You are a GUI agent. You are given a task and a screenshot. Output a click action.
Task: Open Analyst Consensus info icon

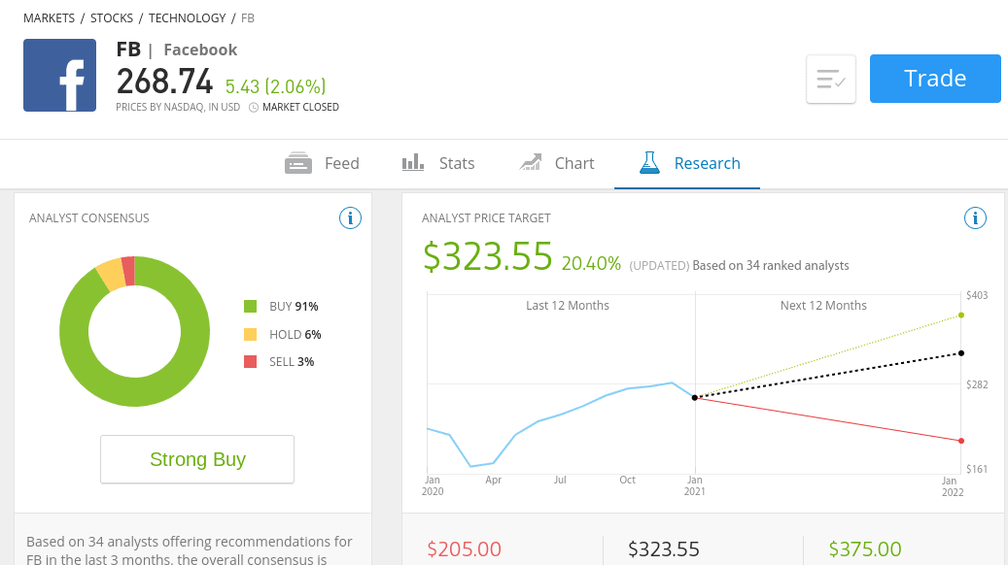pos(350,218)
